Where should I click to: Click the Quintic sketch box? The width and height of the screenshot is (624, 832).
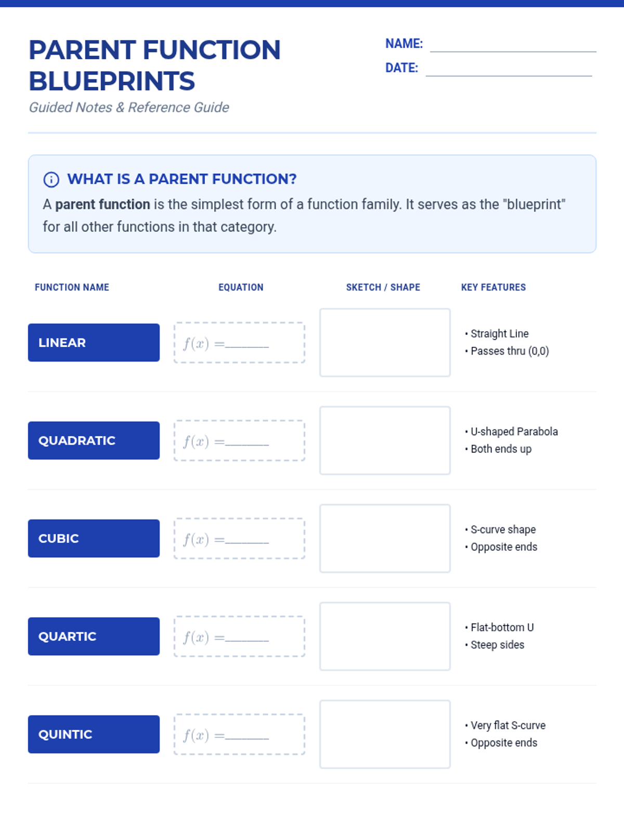pos(385,734)
